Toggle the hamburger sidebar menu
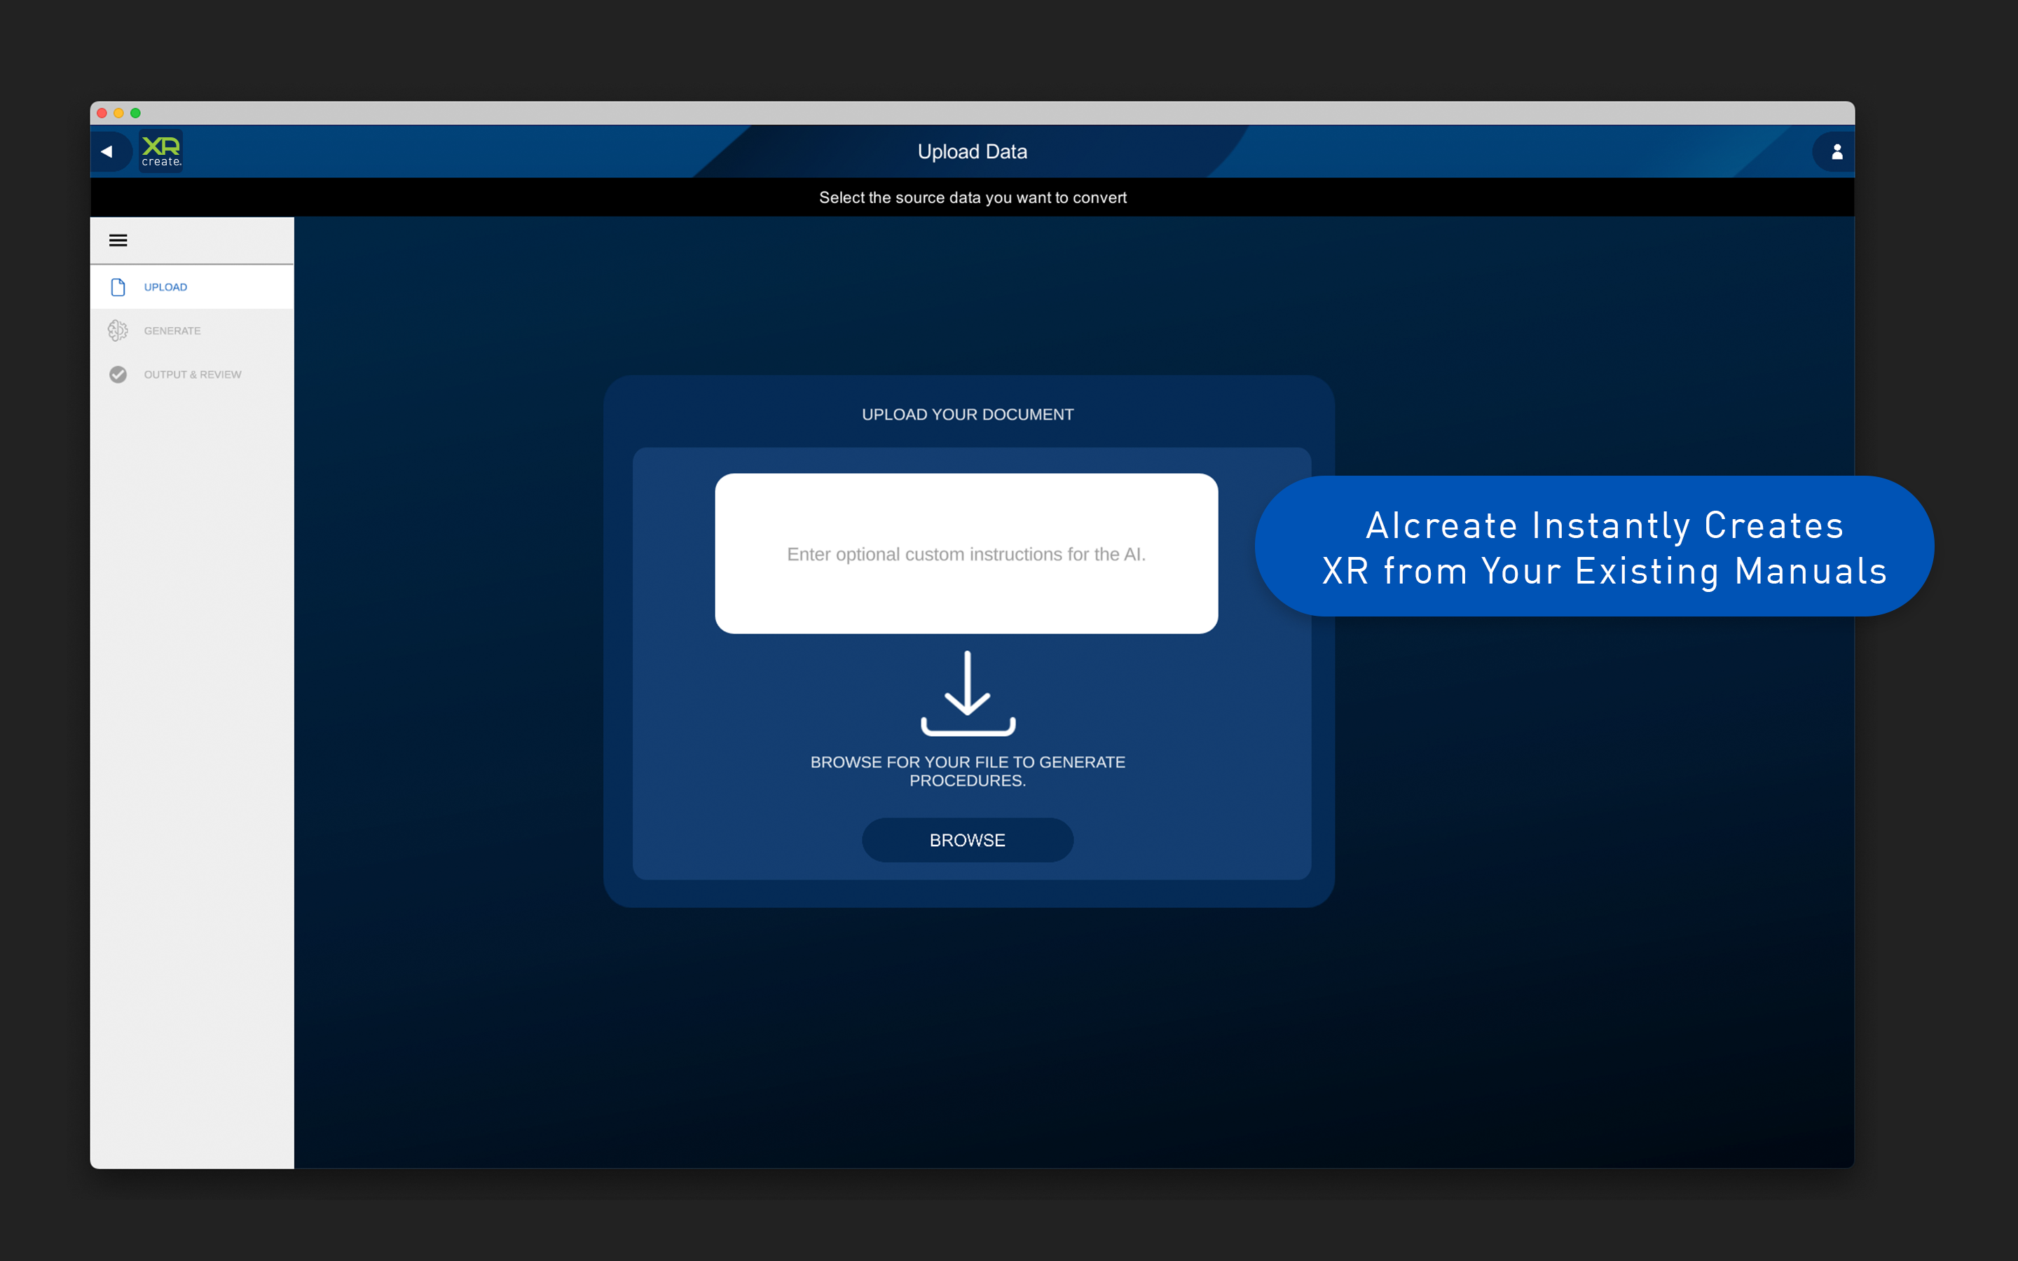Image resolution: width=2018 pixels, height=1261 pixels. point(118,241)
